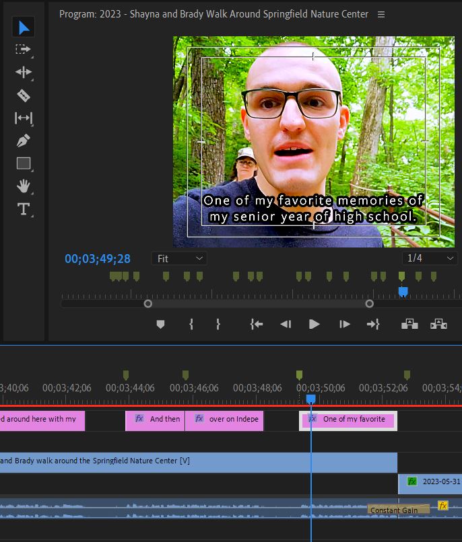Viewport: 462px width, 542px height.
Task: Click the Mark Out button
Action: (x=218, y=324)
